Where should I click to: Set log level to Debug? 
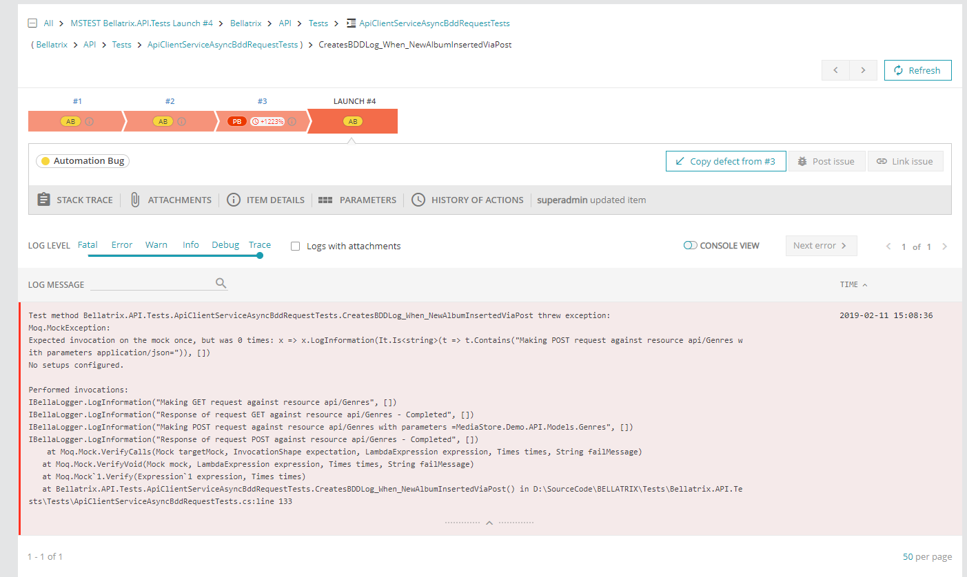(x=225, y=244)
